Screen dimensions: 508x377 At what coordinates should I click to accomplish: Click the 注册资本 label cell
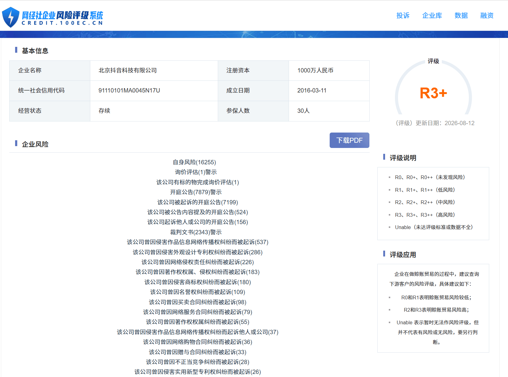[253, 71]
